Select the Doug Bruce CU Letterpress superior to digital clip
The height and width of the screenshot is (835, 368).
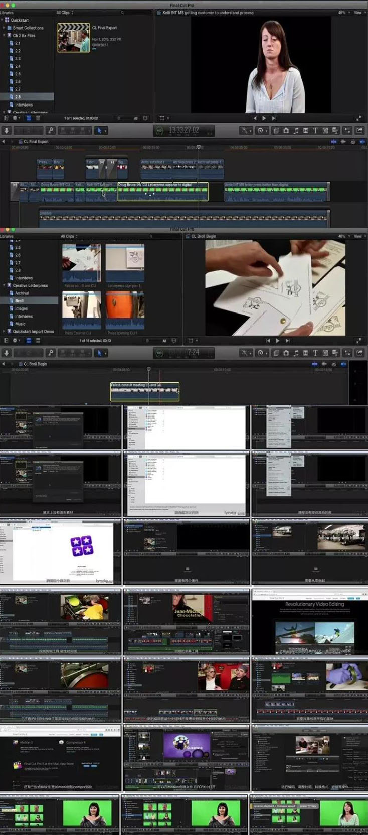162,191
